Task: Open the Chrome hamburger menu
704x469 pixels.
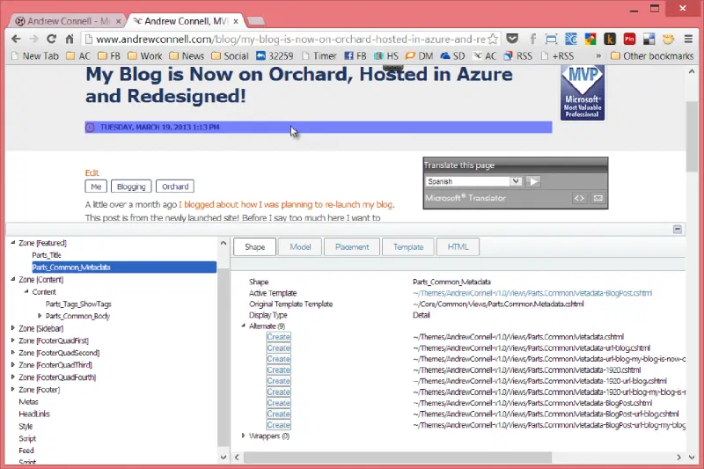Action: (688, 39)
